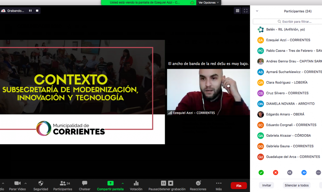Click the AS avatar of Aymará Sucharkiewicz

click(x=261, y=72)
